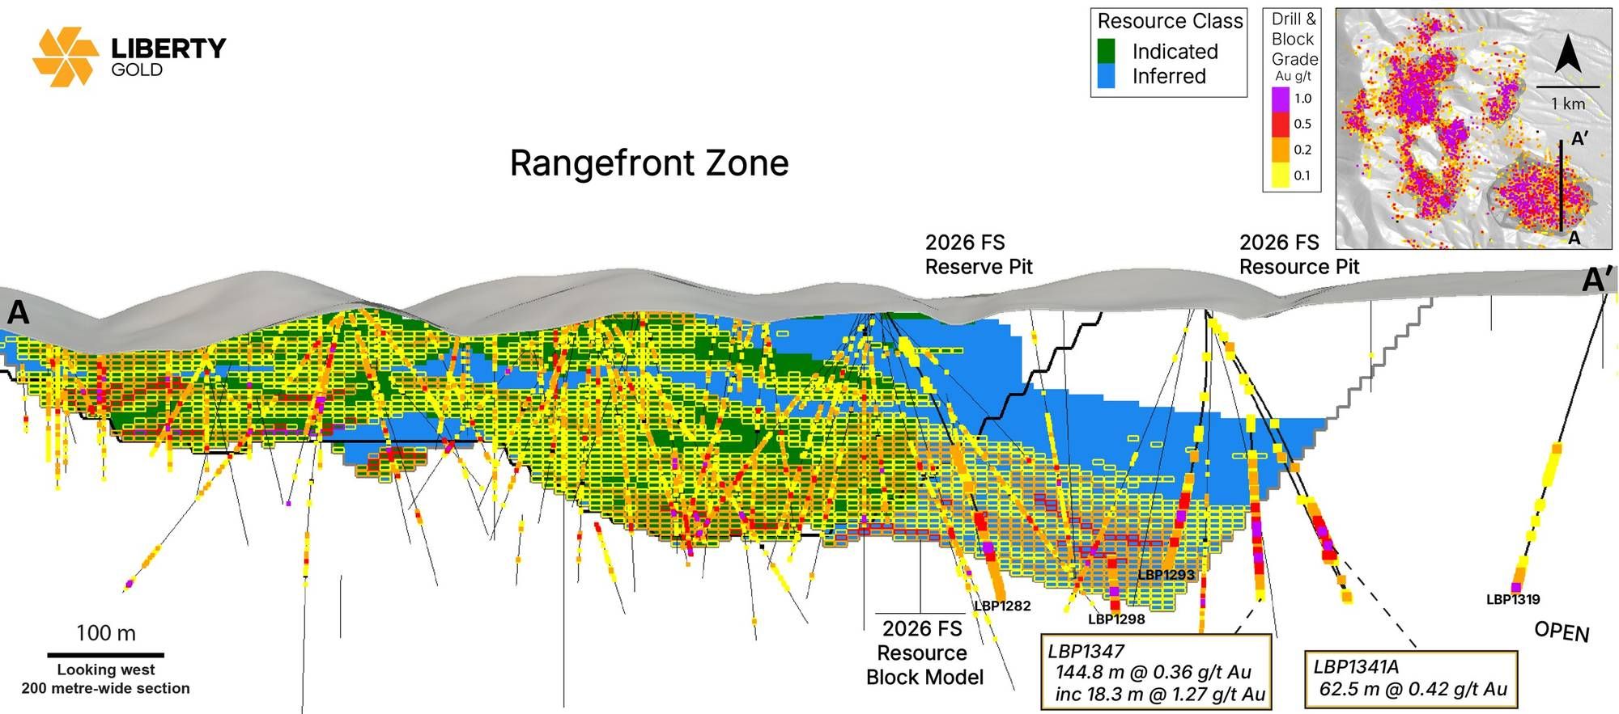Click the red 0.5 g/t grade swatch
This screenshot has height=714, width=1619.
coord(1280,124)
